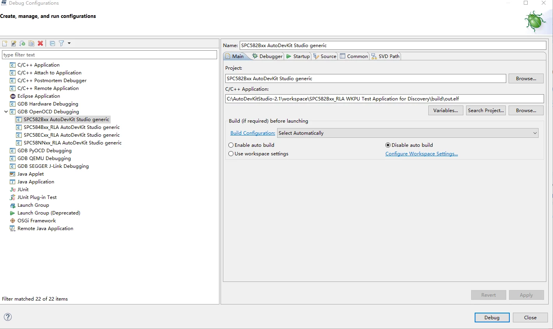The height and width of the screenshot is (329, 553).
Task: Click C/C++ Application path field
Action: tap(384, 99)
